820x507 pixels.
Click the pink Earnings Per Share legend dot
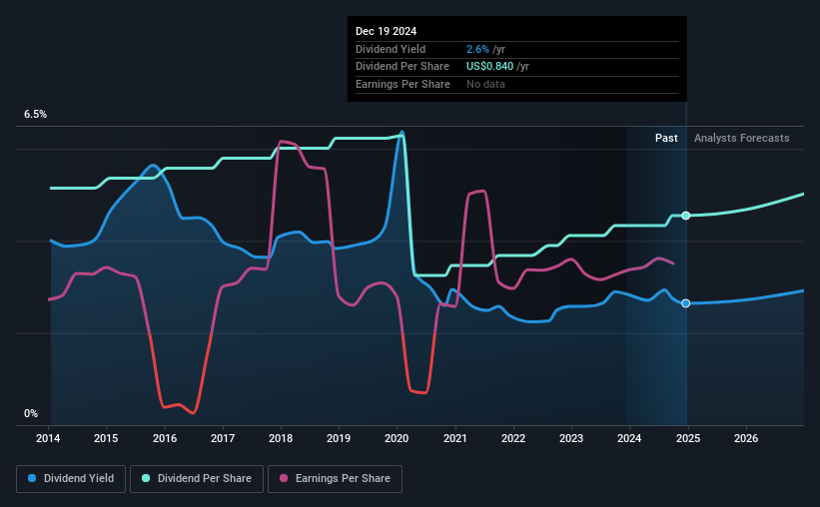284,478
